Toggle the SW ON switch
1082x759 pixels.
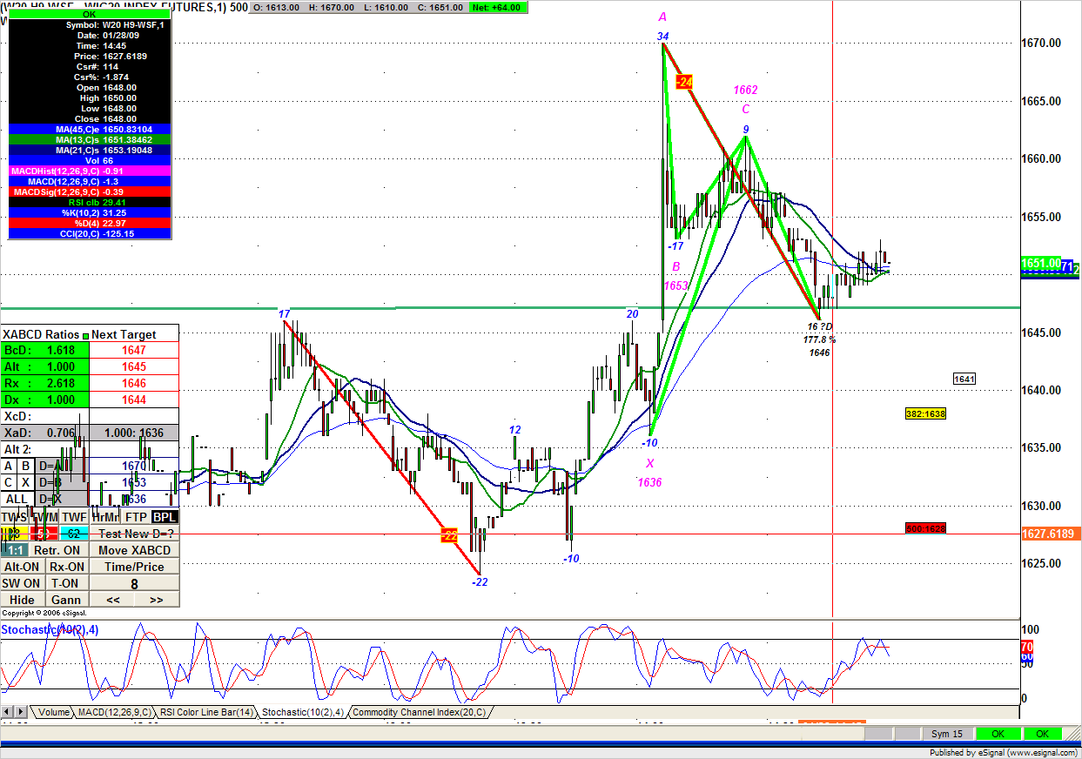(x=22, y=583)
